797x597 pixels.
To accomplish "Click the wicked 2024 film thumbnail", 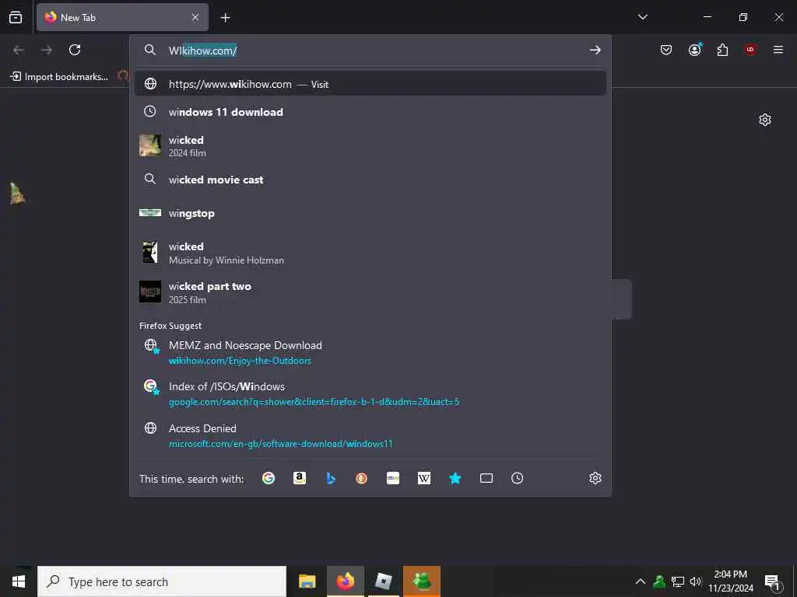I will [150, 145].
